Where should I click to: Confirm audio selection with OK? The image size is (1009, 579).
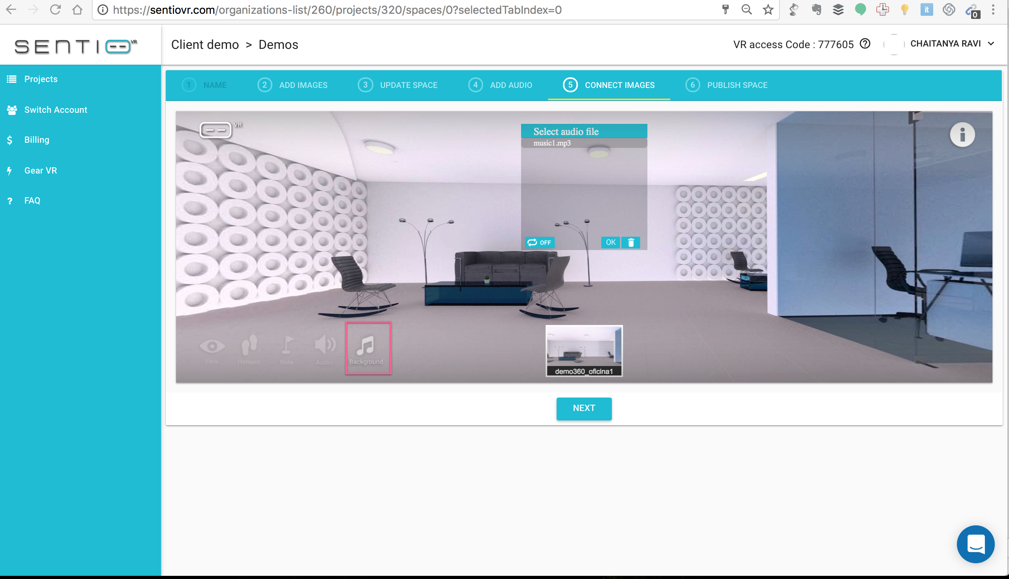click(x=611, y=242)
